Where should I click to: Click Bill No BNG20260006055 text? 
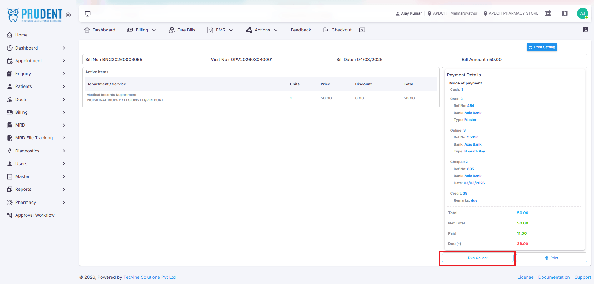tap(114, 60)
